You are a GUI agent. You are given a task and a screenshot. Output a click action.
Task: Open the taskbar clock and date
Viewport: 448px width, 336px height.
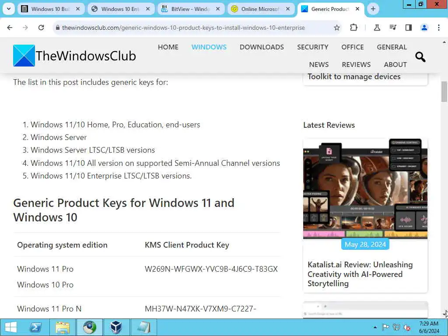tap(429, 327)
